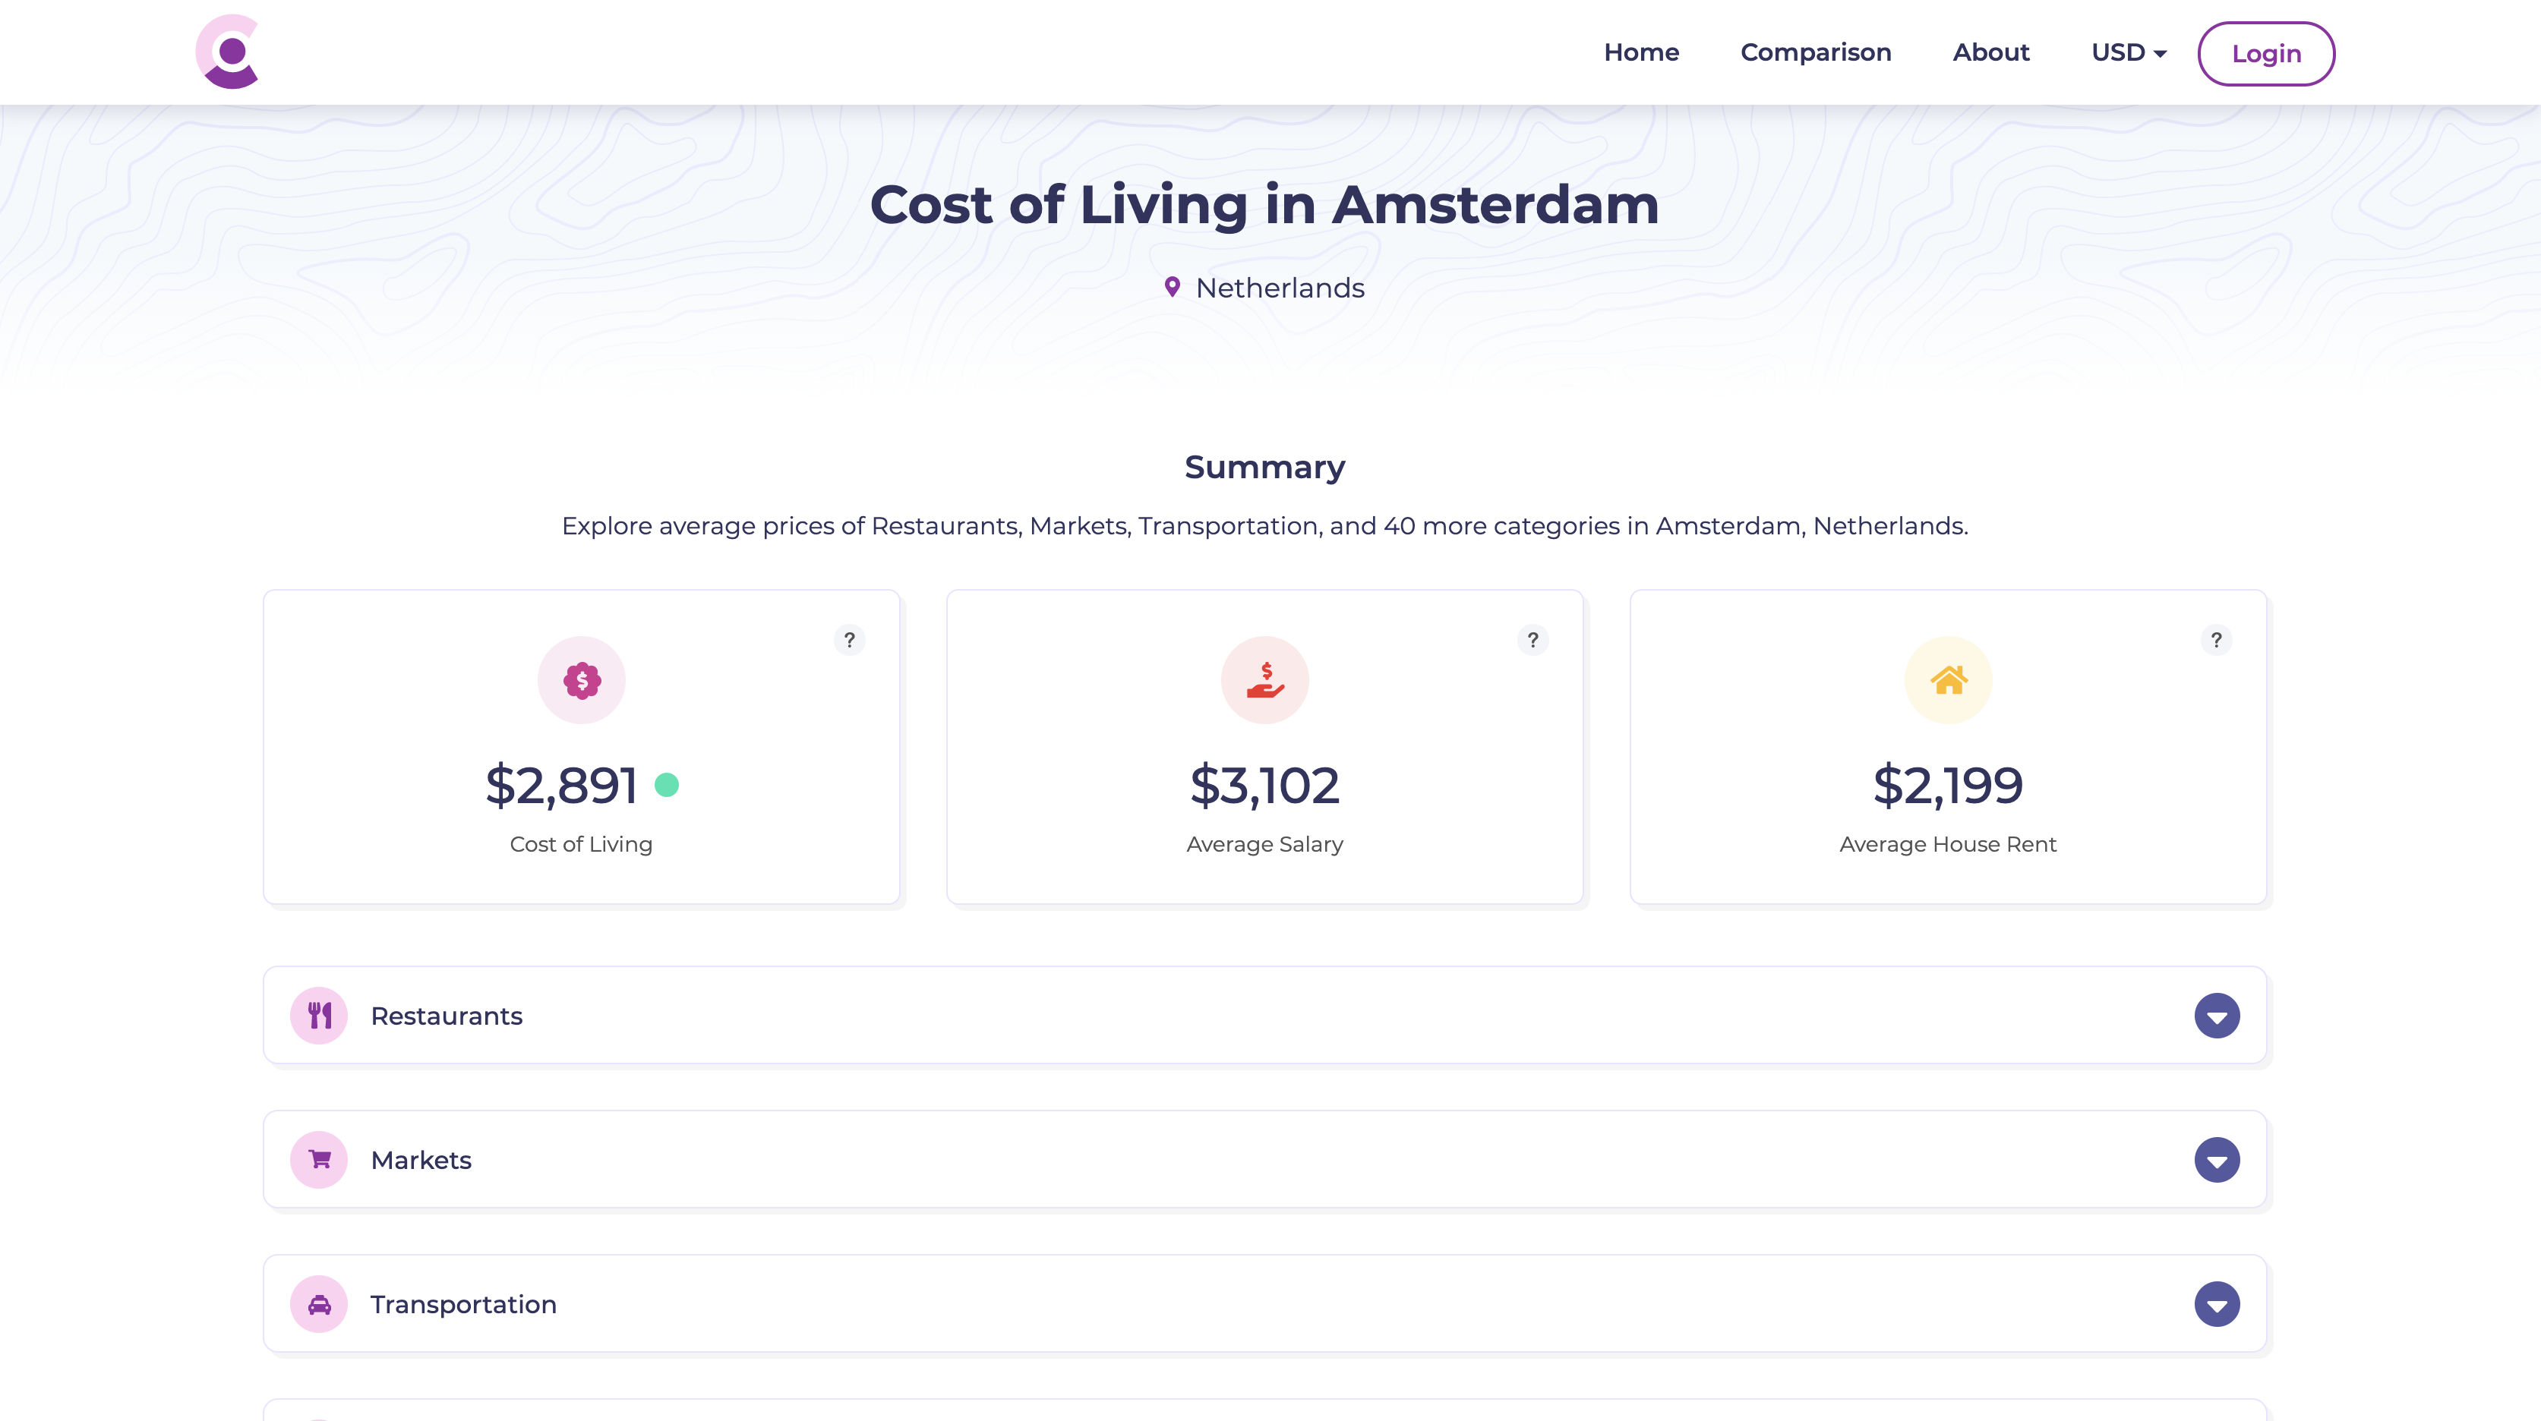The image size is (2541, 1421).
Task: Open the About page link
Action: coord(1990,52)
